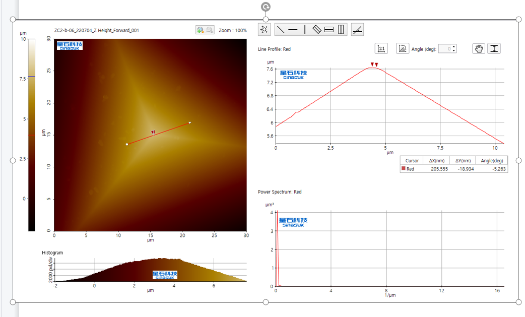The image size is (525, 317).
Task: Select the vertical box average tool
Action: point(341,29)
